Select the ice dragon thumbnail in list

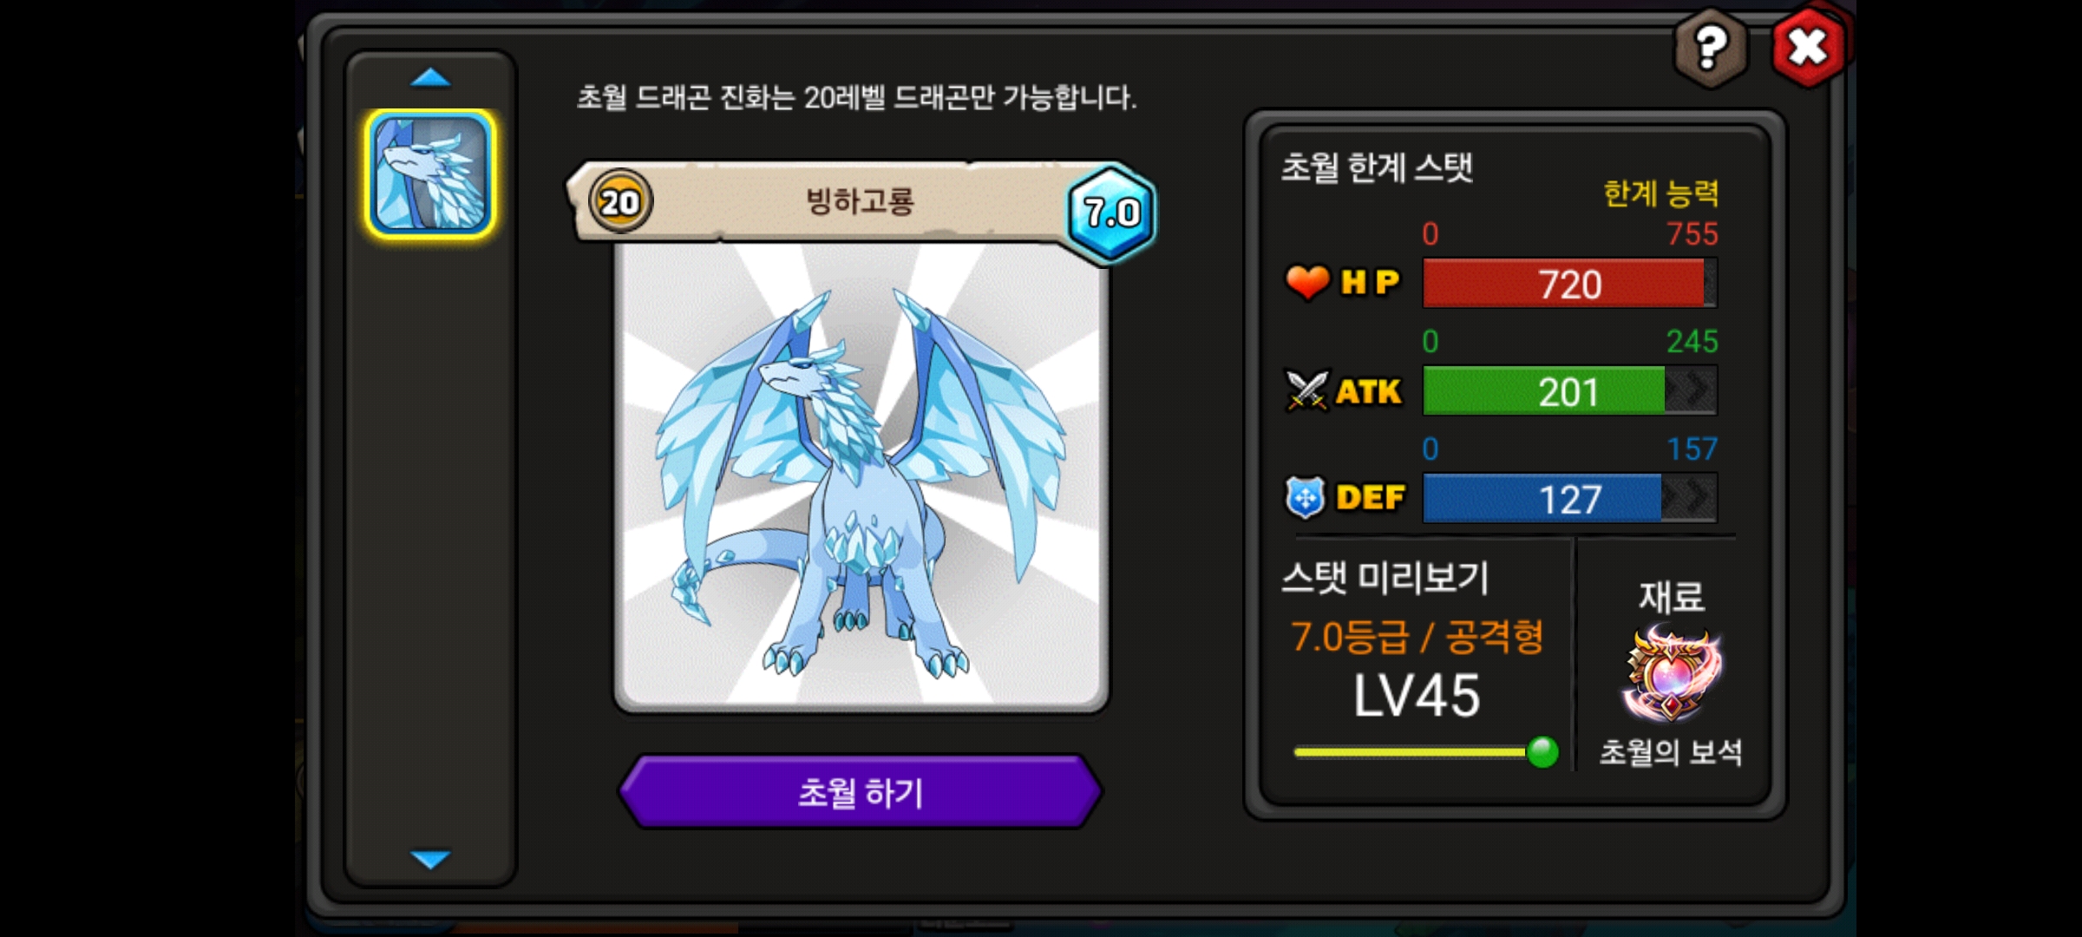click(x=430, y=174)
